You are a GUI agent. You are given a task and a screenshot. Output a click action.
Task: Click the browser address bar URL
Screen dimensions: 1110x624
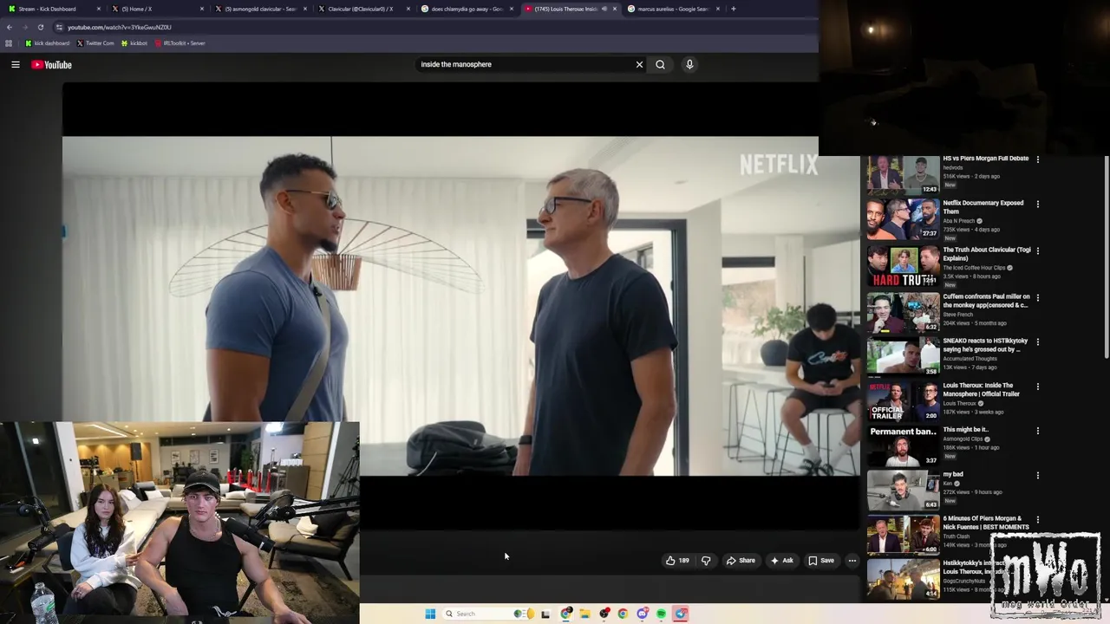(120, 27)
